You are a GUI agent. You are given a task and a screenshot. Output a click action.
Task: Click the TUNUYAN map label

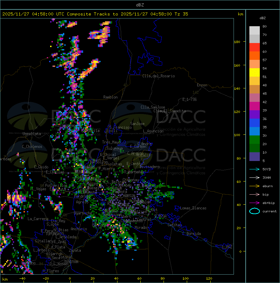tap(71, 262)
